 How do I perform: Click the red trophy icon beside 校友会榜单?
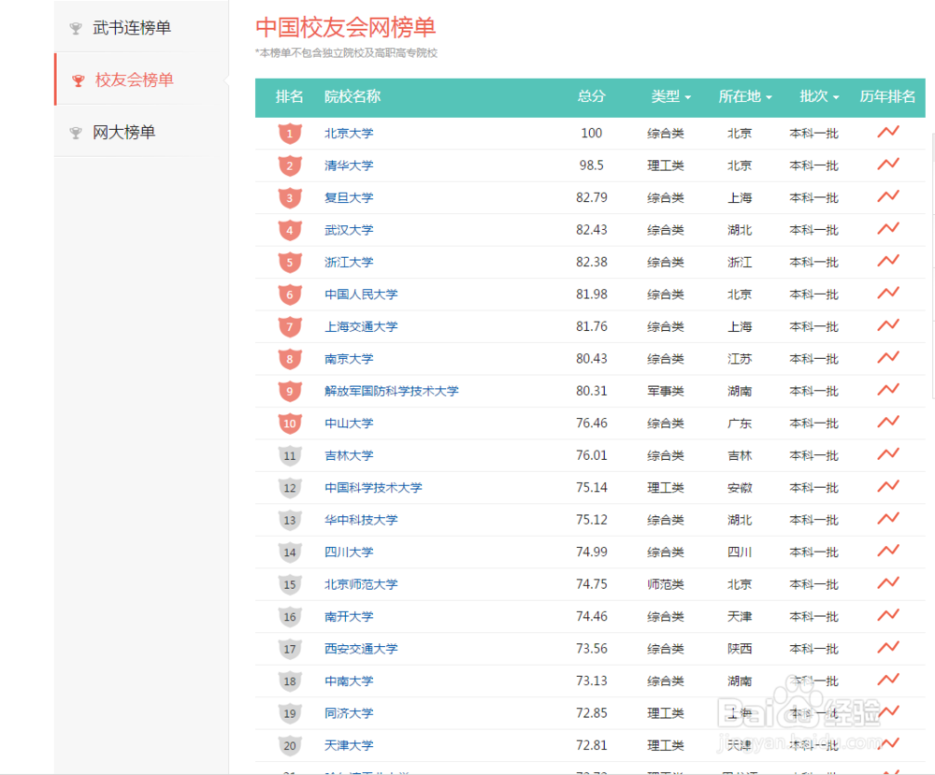79,79
